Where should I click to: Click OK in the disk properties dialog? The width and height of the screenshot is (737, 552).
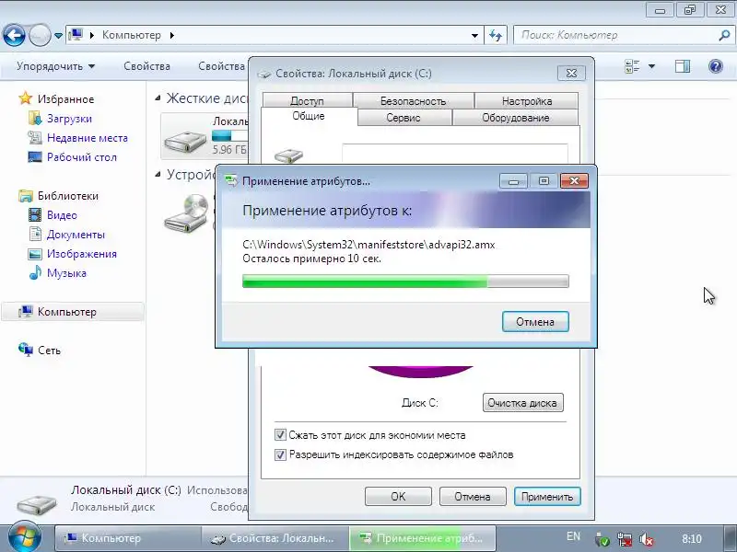398,497
